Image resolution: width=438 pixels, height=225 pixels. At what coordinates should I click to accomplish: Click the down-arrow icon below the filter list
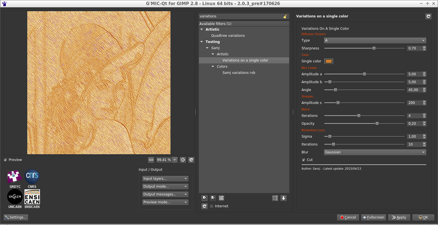click(x=284, y=198)
